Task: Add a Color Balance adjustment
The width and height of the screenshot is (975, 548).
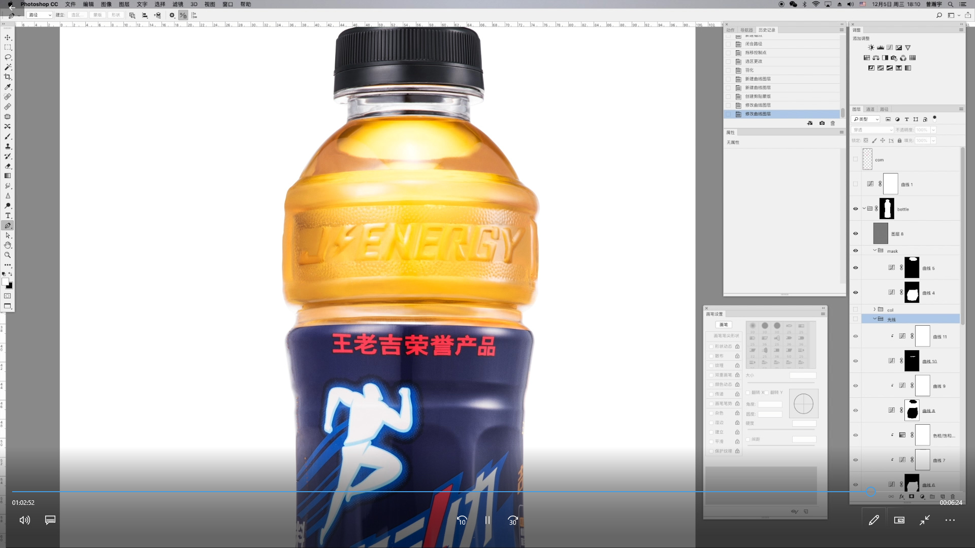Action: tap(876, 58)
